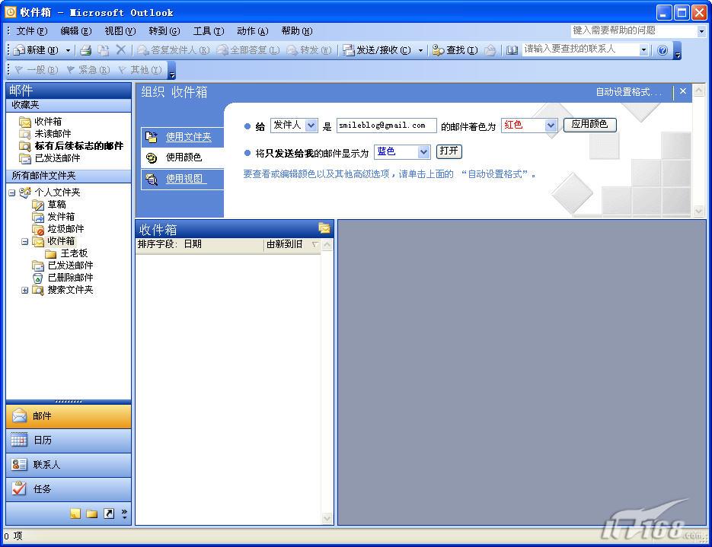This screenshot has width=712, height=547.
Task: Open the Notes icon in navigation pane
Action: pos(75,514)
